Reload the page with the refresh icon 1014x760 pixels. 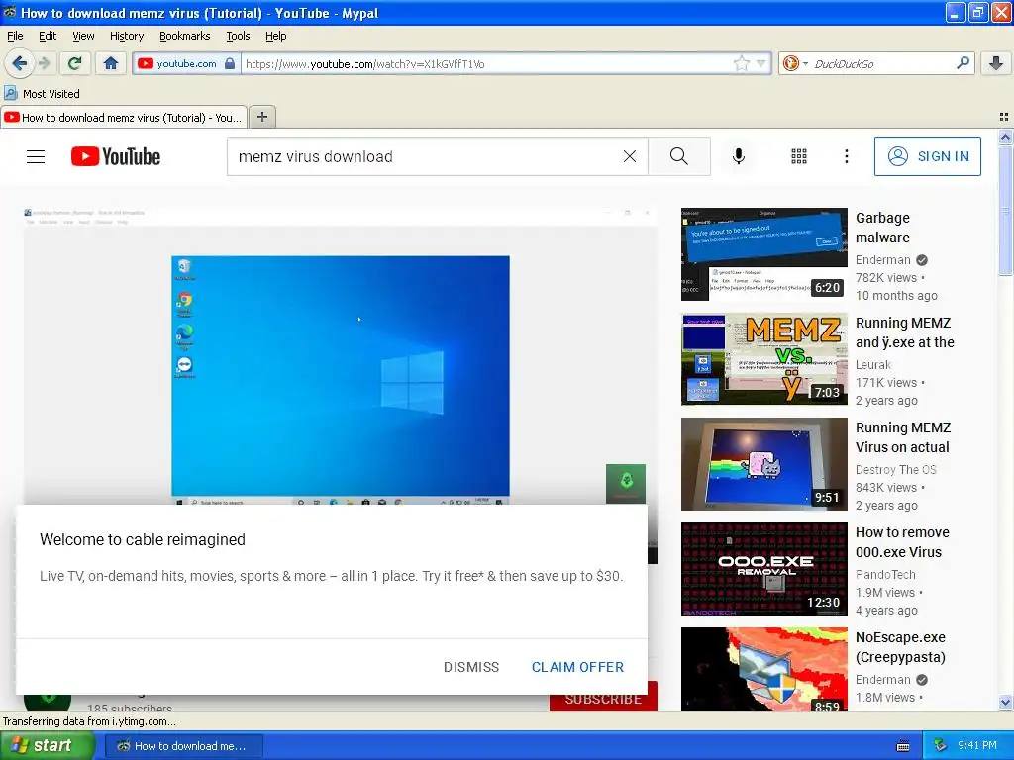click(74, 63)
